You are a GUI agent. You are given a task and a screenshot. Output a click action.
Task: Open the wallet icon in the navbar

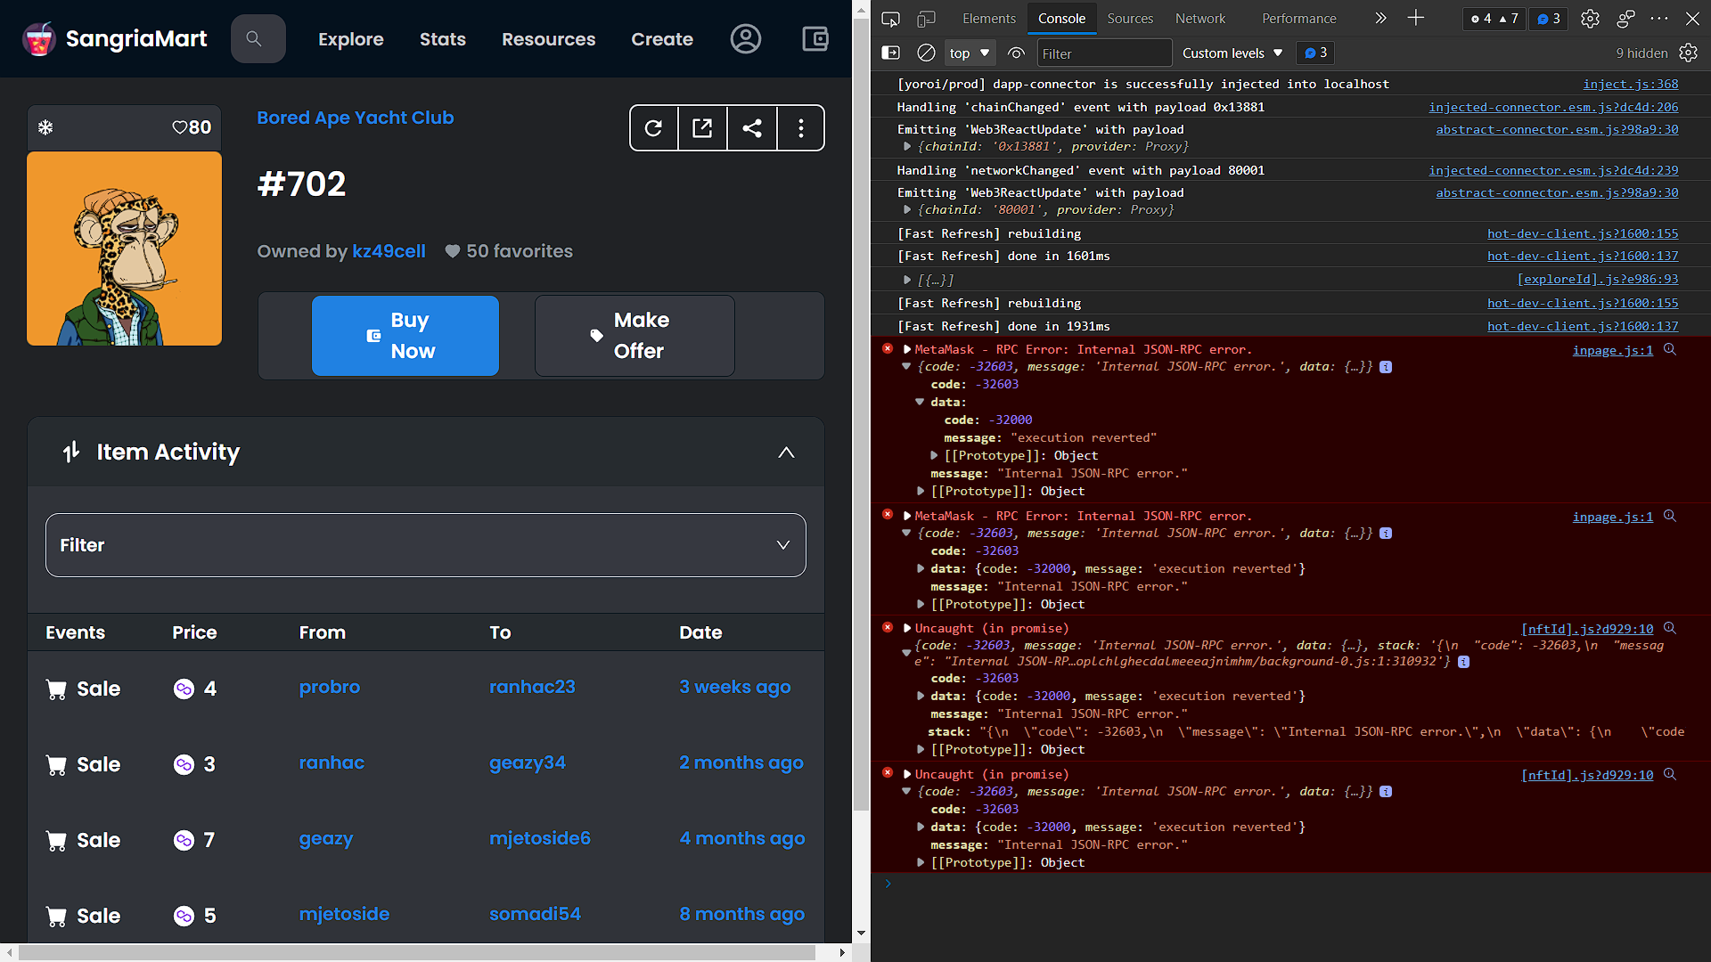click(815, 38)
